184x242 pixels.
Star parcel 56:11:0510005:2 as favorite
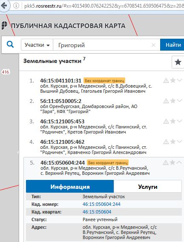click(x=172, y=101)
